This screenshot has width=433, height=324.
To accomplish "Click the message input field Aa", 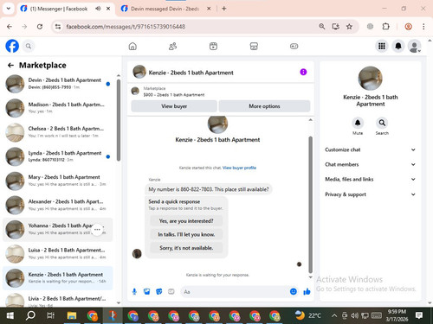I will pyautogui.click(x=235, y=292).
